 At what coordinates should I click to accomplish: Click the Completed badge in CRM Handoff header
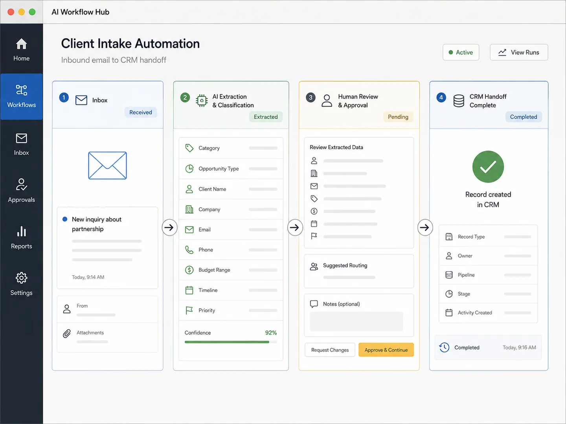point(524,117)
